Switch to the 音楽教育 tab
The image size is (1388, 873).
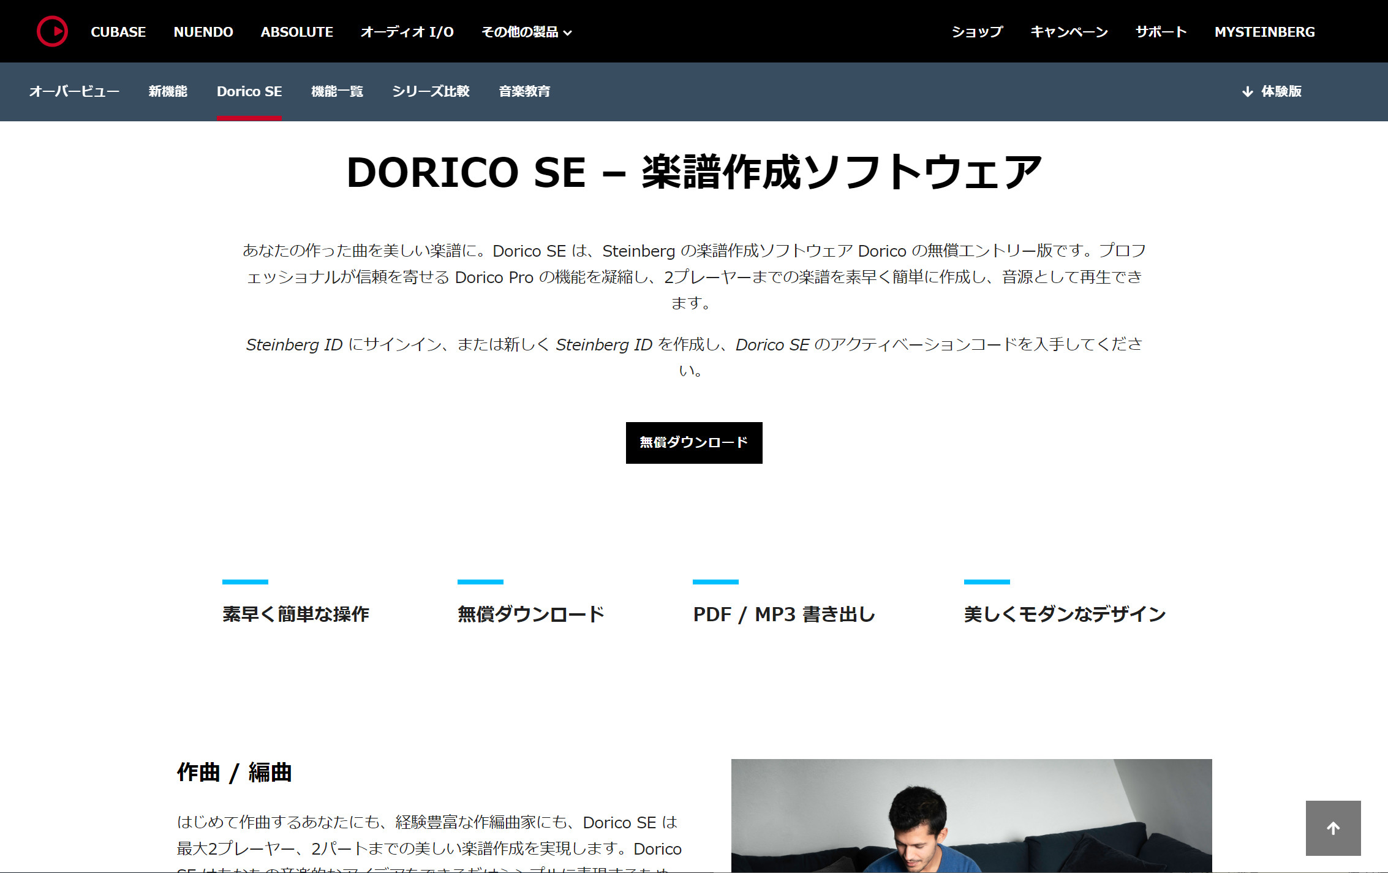click(x=524, y=91)
